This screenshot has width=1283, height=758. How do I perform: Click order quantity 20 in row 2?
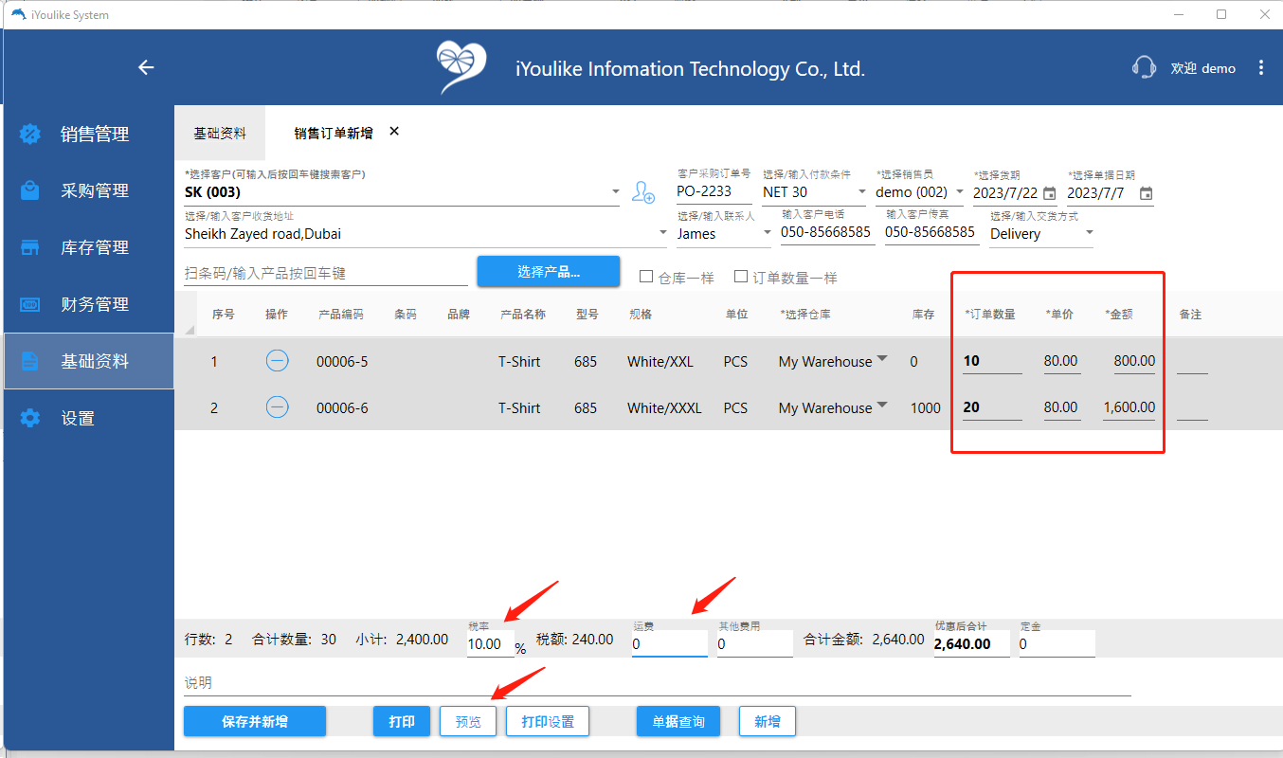pos(992,406)
